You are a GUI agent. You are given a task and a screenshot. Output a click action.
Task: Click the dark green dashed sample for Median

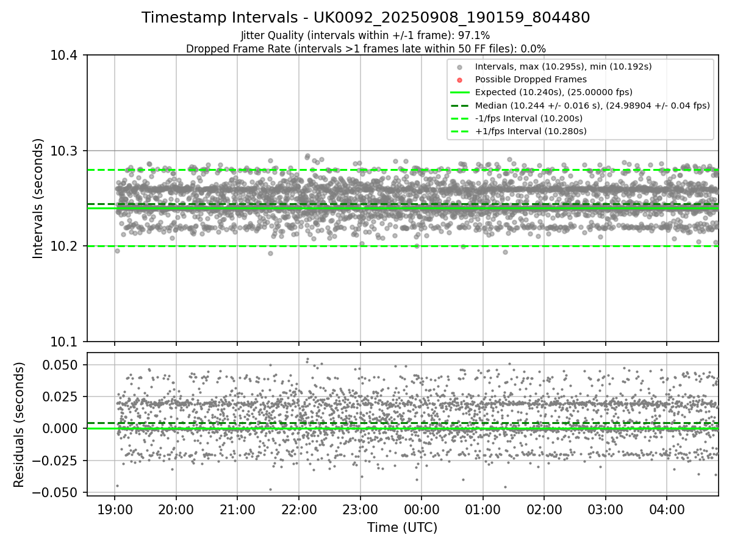click(460, 106)
